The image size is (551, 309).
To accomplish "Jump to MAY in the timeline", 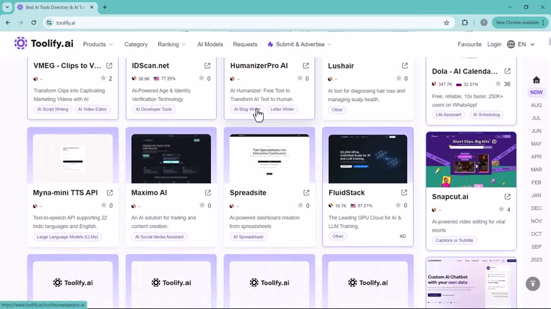I will 536,144.
